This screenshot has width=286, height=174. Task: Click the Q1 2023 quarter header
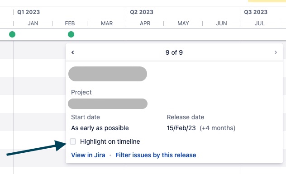[x=29, y=12]
